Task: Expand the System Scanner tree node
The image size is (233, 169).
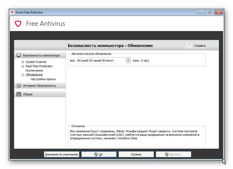Action: click(x=23, y=62)
